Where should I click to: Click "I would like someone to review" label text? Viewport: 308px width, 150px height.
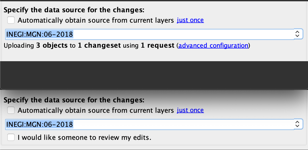84,137
